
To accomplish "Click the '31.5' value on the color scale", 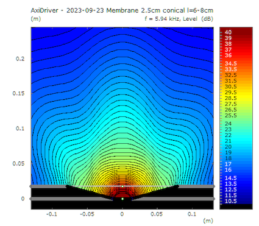I will (230, 81).
